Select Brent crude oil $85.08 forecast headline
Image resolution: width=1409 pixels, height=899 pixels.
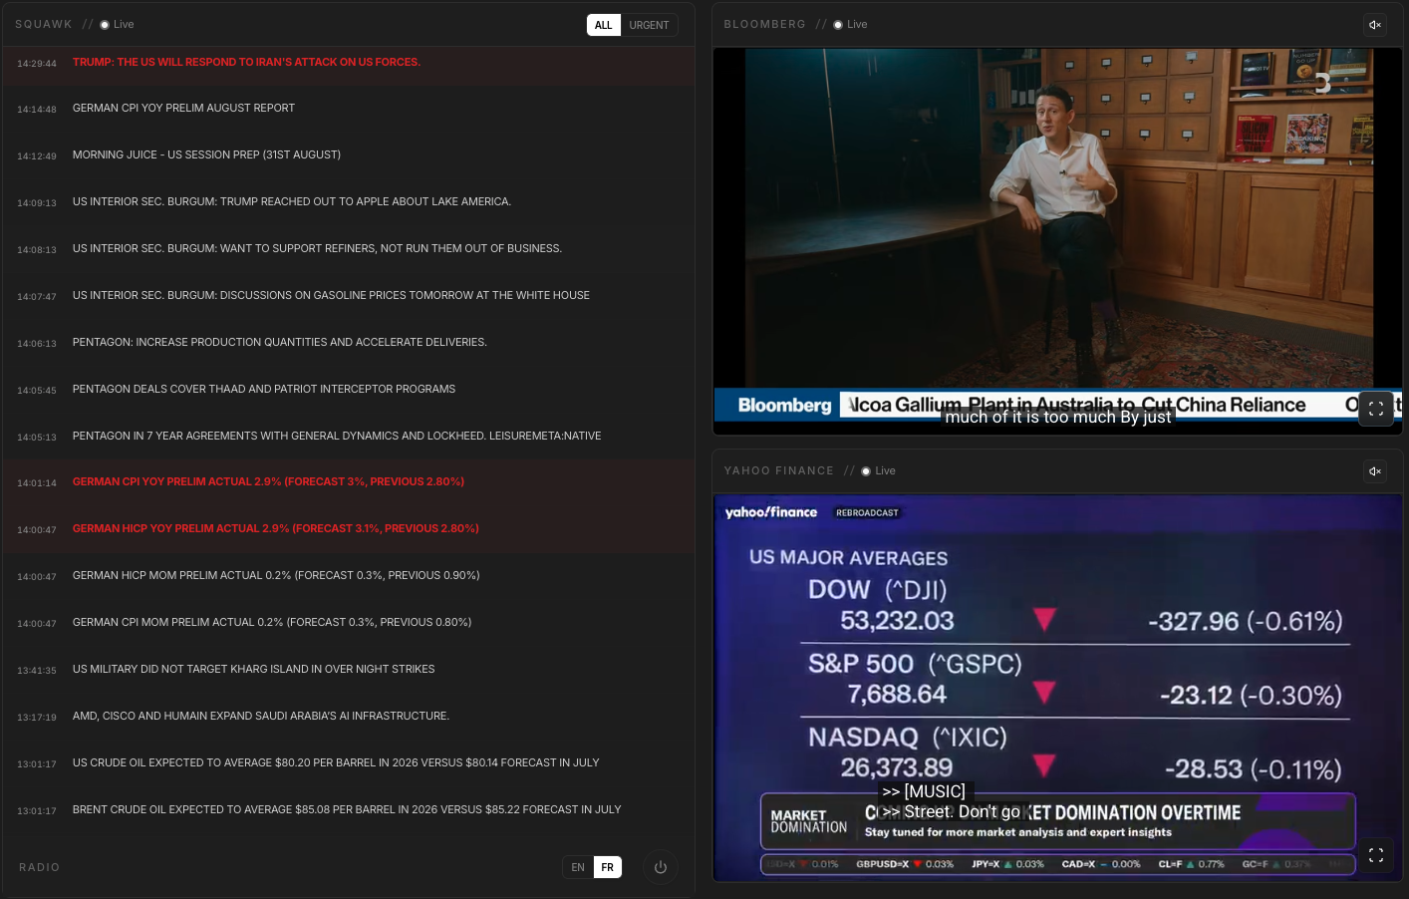pyautogui.click(x=349, y=810)
